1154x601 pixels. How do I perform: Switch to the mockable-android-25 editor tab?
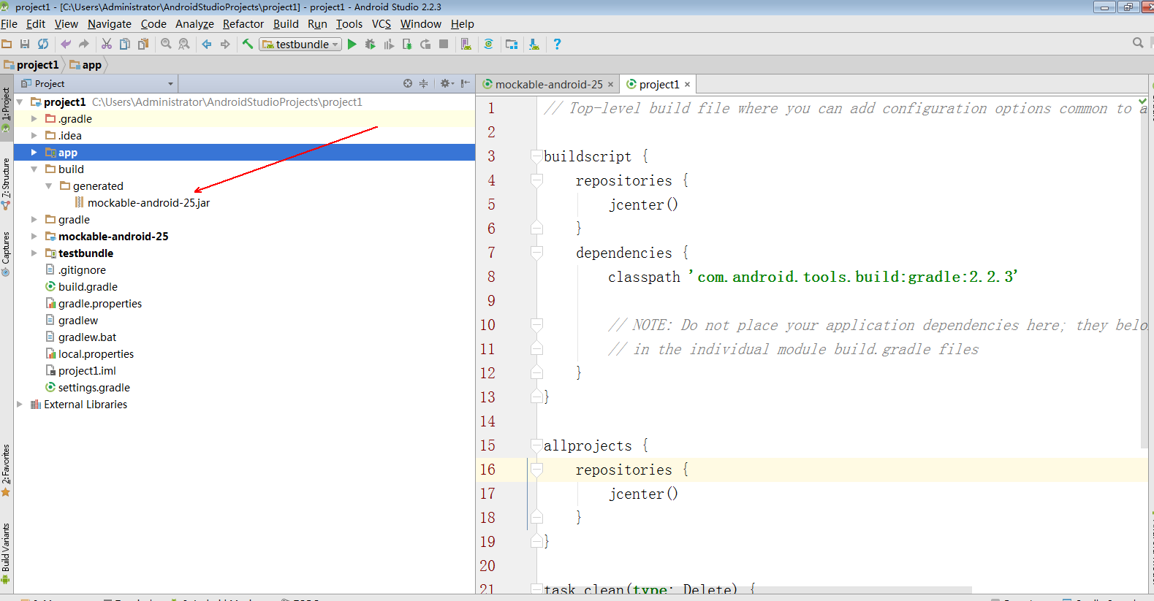(x=548, y=84)
